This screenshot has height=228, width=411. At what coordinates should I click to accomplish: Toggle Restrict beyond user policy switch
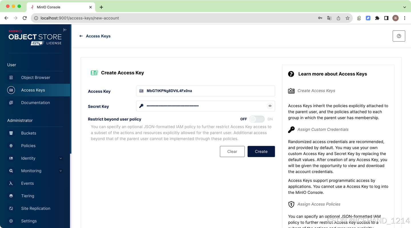tap(257, 119)
